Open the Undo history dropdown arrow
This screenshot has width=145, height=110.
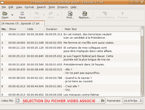tap(44, 15)
